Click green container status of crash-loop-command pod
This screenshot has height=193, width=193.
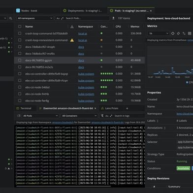(x=101, y=33)
